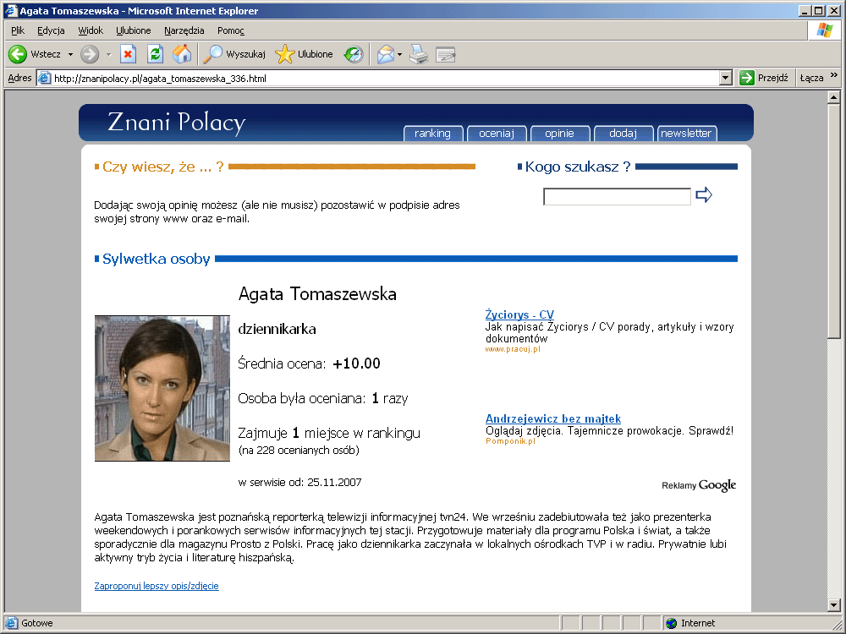Viewport: 846px width, 634px height.
Task: Switch to the oceniaj tab
Action: (x=497, y=134)
